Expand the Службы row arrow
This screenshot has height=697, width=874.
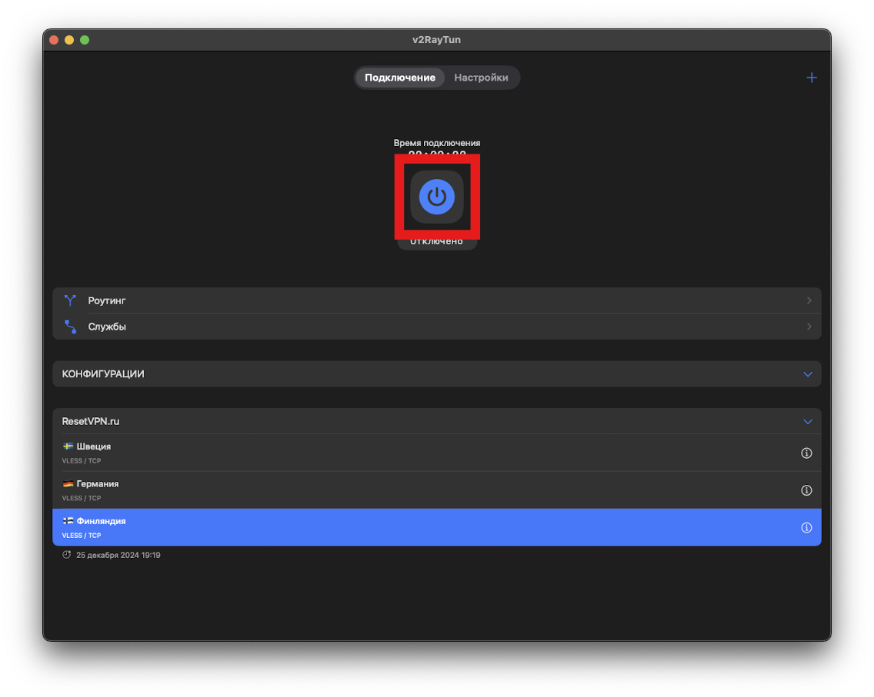(x=809, y=327)
